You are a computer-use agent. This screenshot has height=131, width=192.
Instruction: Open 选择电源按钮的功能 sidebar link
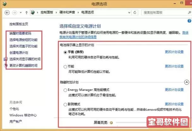pos(23,40)
